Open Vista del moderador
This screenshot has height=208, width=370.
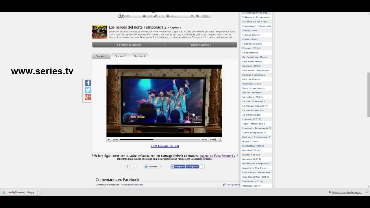click(x=132, y=185)
